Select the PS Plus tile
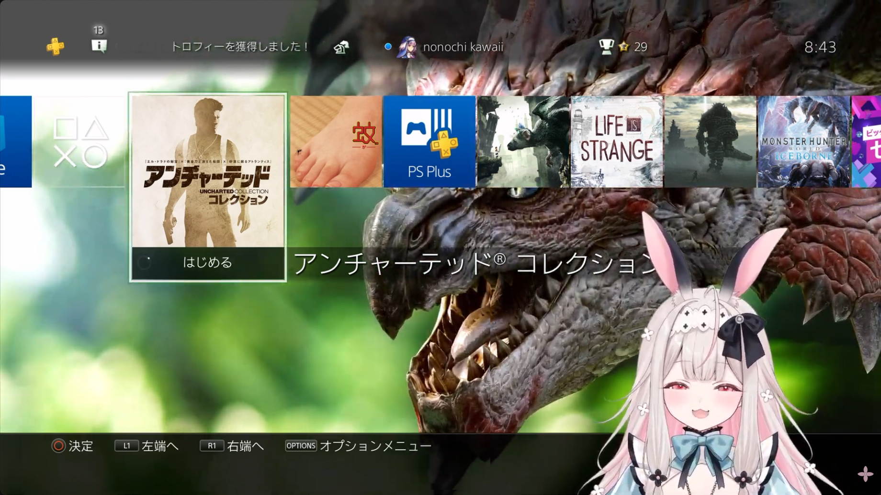The image size is (881, 495). click(x=429, y=142)
